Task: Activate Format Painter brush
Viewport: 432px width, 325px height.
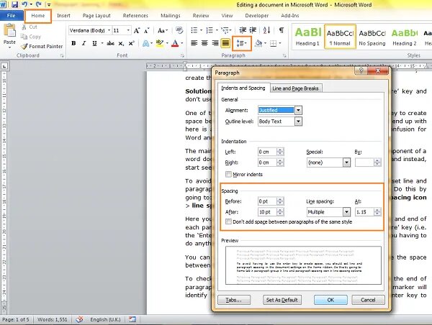Action: pos(42,46)
